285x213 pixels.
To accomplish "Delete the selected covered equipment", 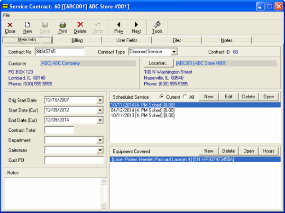I will pyautogui.click(x=229, y=151).
